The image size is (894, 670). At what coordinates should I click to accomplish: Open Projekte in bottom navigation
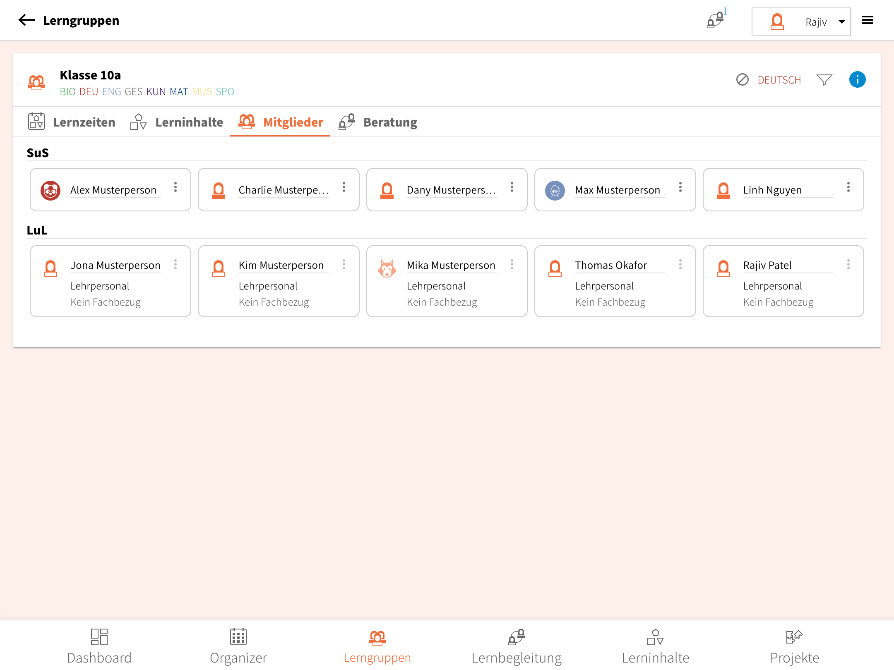tap(794, 646)
